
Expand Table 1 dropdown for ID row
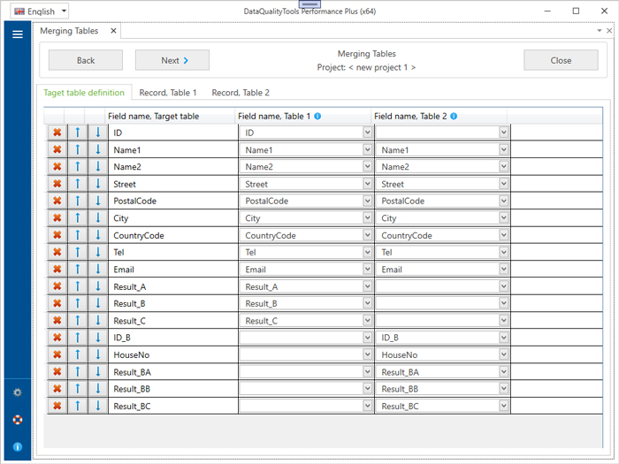(x=368, y=133)
